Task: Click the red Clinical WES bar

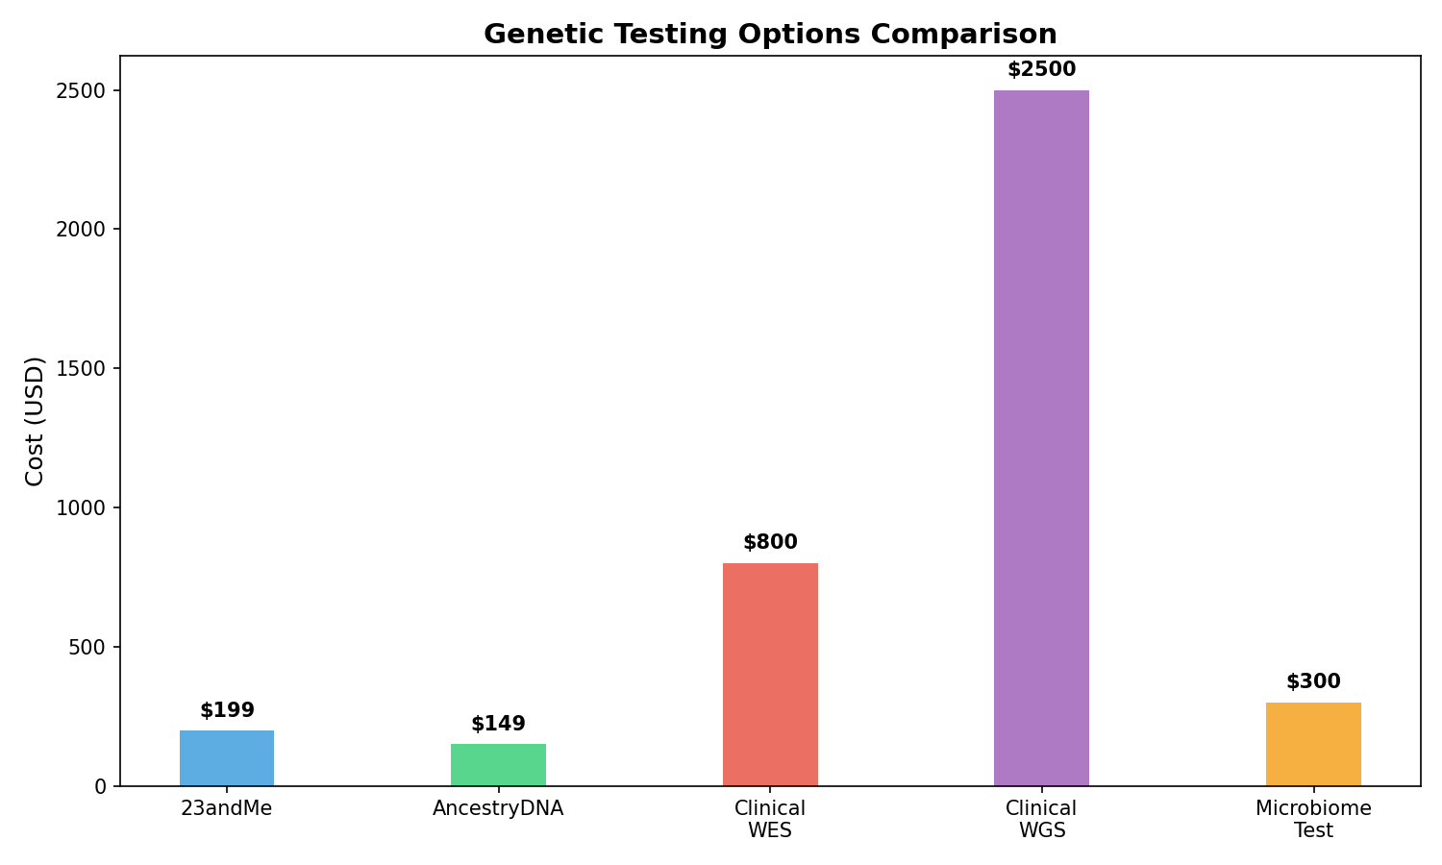Action: coord(770,675)
